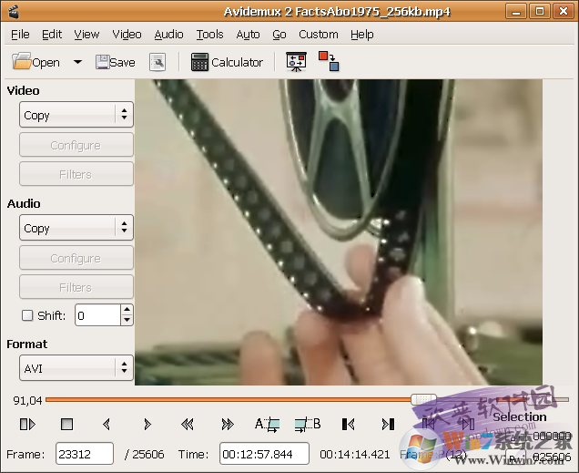Screen dimensions: 579x473
Task: Click the orange navigation slider handle
Action: click(423, 399)
